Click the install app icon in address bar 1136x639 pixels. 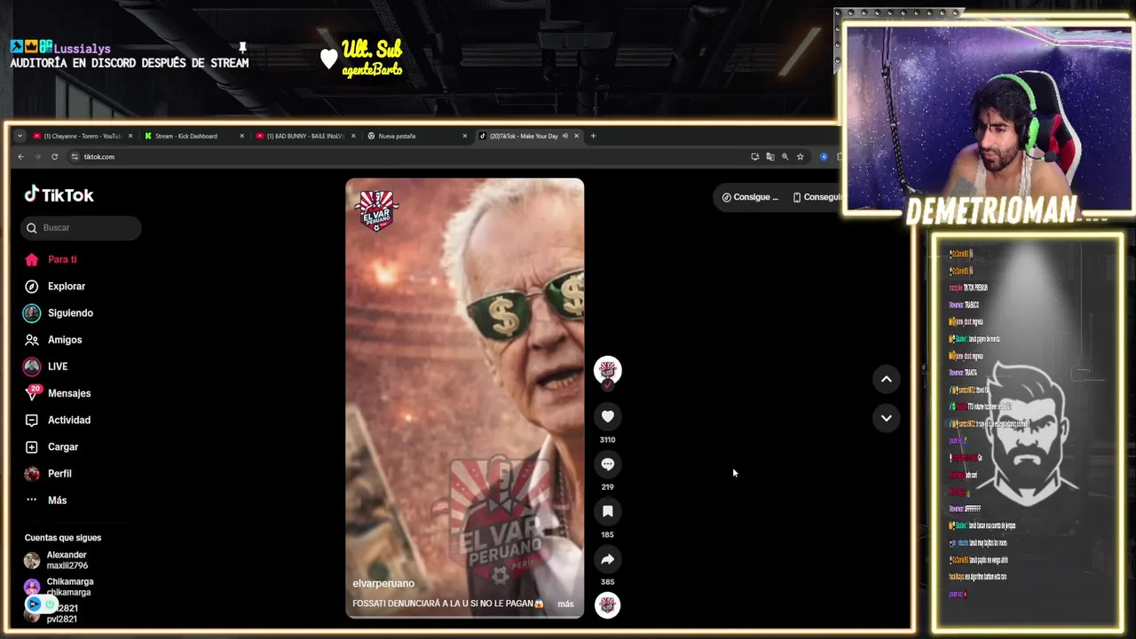pos(754,156)
